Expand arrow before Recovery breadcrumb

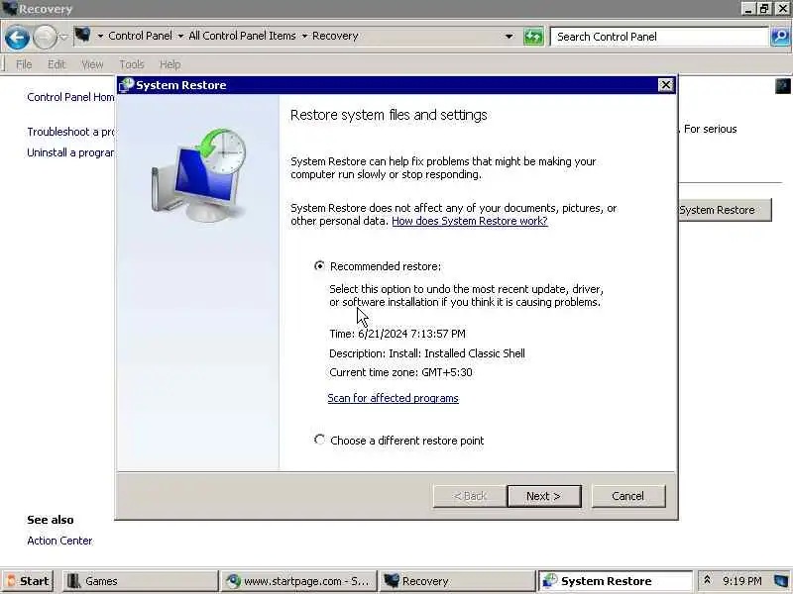(304, 37)
